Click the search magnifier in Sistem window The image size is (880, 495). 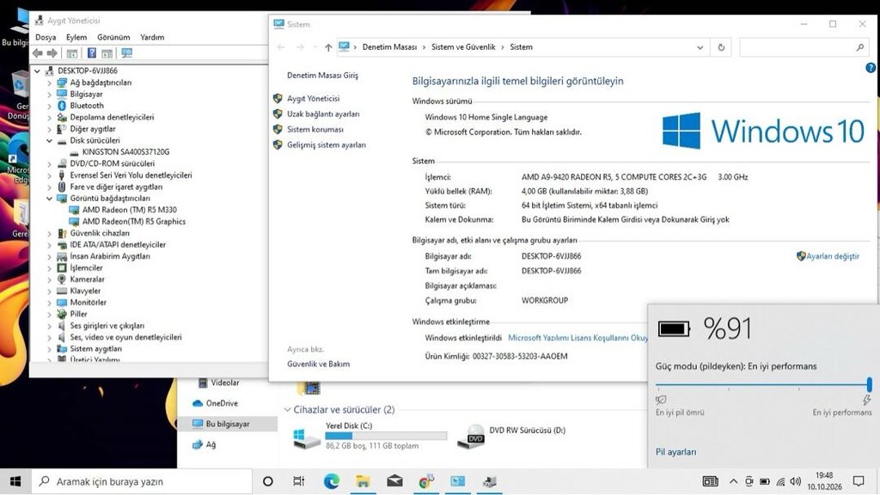tap(859, 48)
